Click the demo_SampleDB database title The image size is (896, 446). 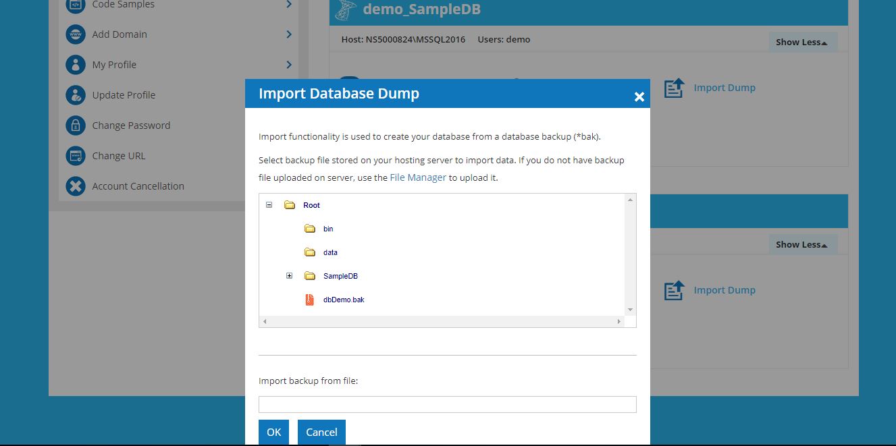422,10
